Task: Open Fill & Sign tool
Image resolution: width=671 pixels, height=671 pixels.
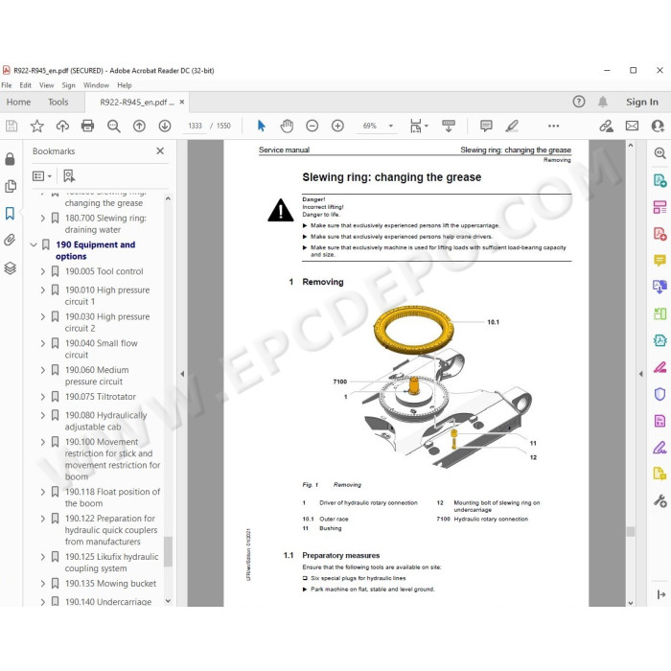Action: point(659,448)
